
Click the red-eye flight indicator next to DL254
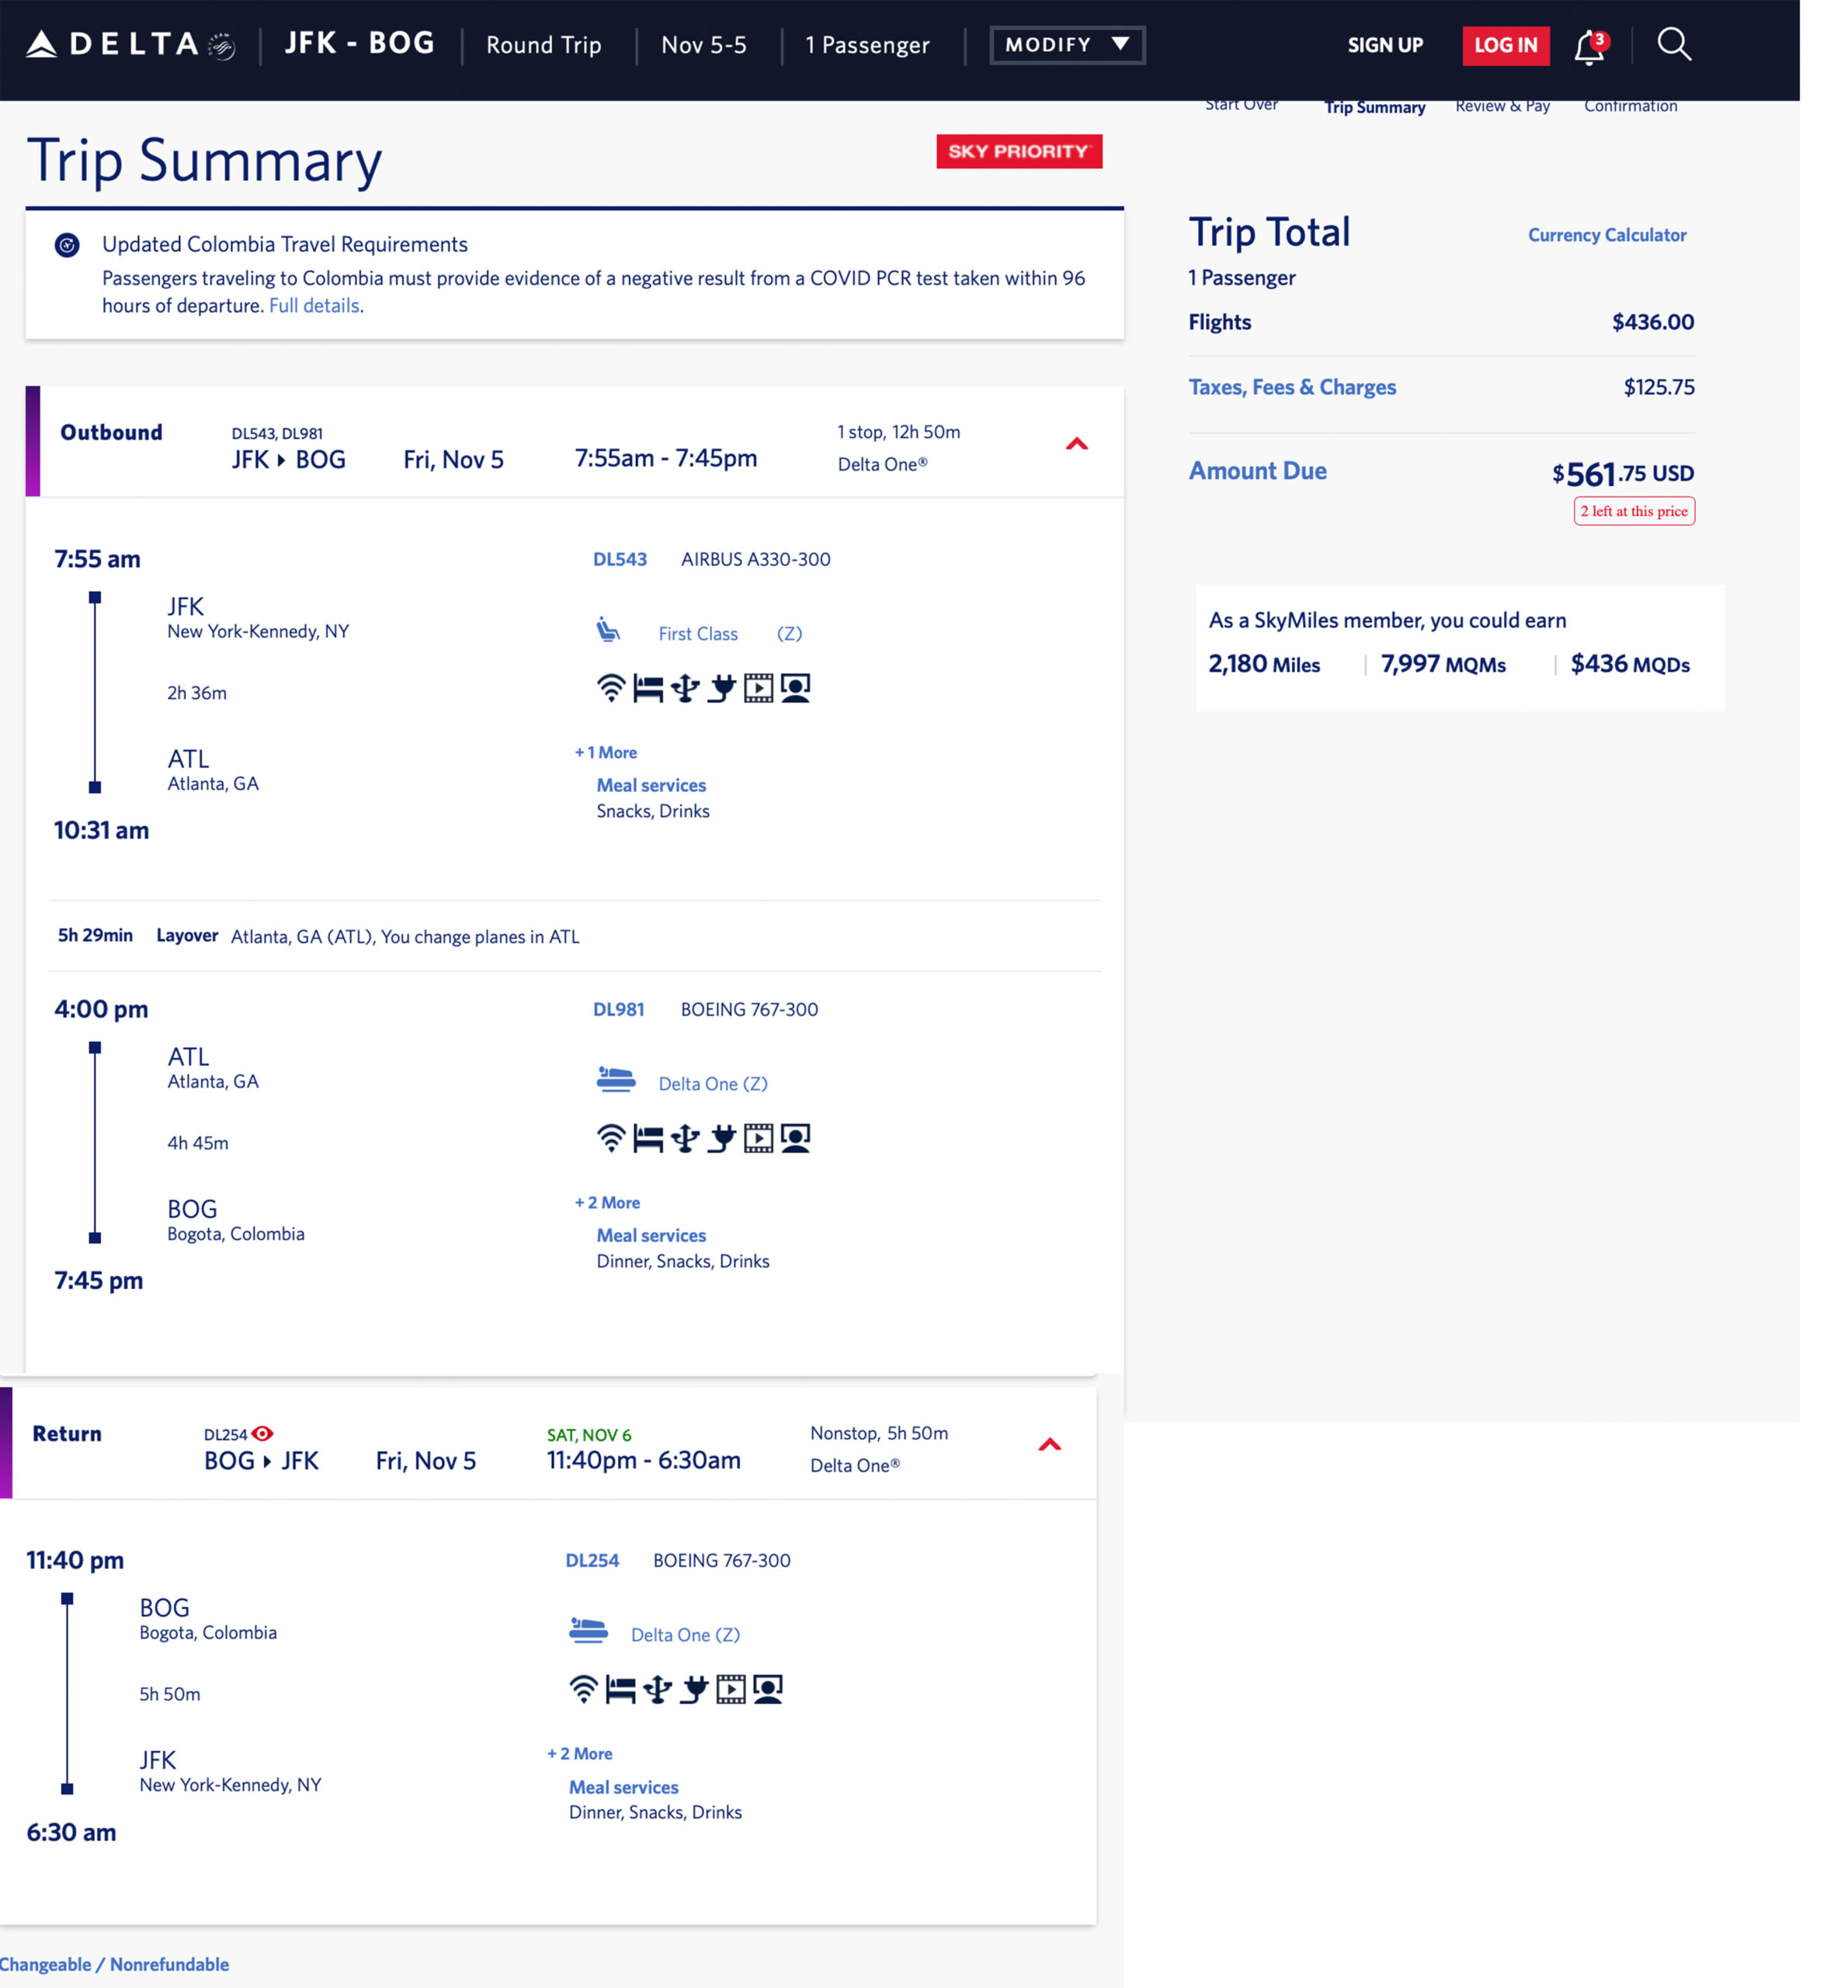pos(263,1433)
